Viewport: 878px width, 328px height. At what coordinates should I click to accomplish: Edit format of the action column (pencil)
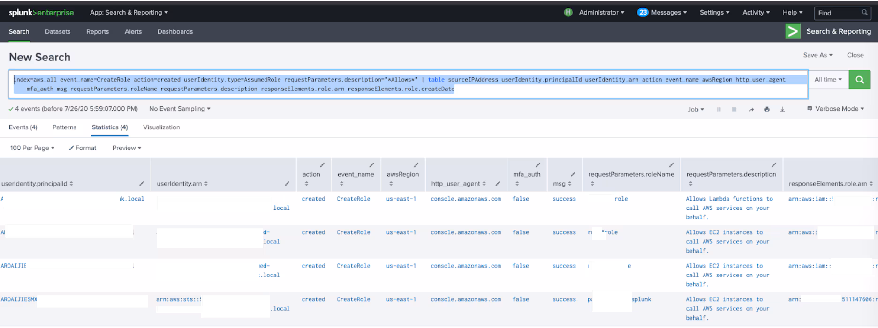tap(322, 165)
